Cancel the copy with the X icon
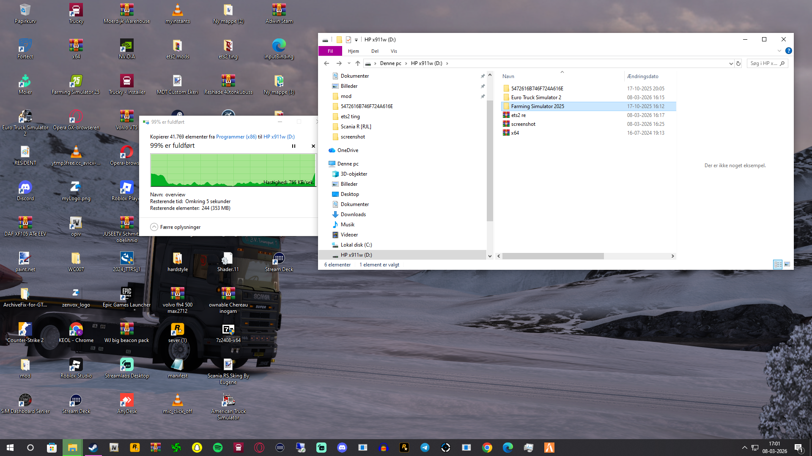The width and height of the screenshot is (812, 456). (313, 146)
